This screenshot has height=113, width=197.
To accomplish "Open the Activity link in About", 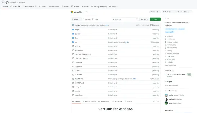I will (x=168, y=51).
